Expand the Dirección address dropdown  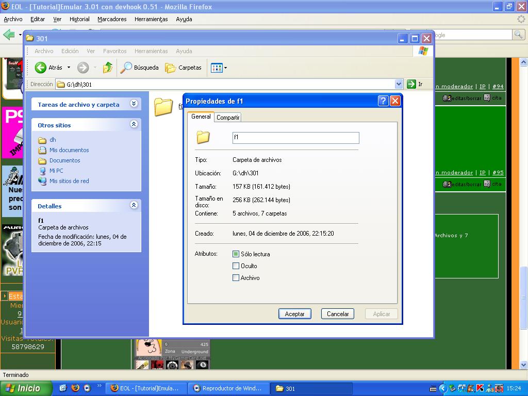click(x=399, y=84)
